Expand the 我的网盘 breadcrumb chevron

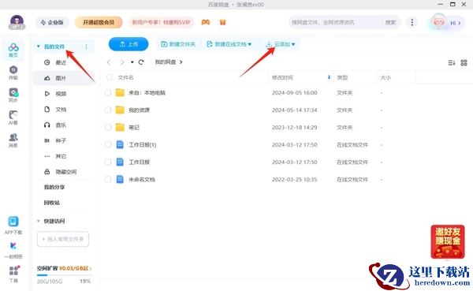tap(181, 62)
